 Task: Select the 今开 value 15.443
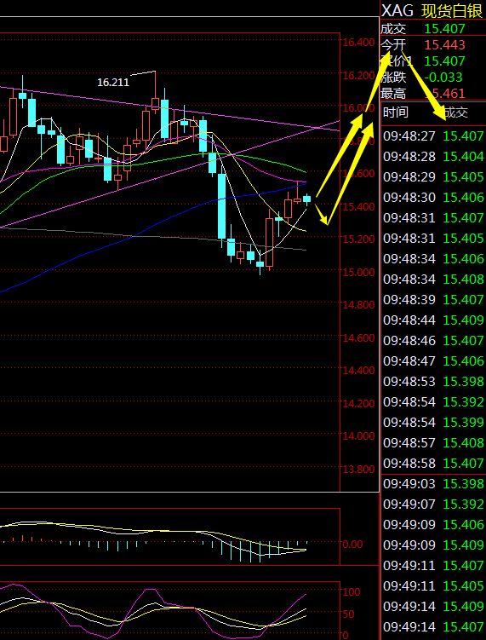point(445,44)
